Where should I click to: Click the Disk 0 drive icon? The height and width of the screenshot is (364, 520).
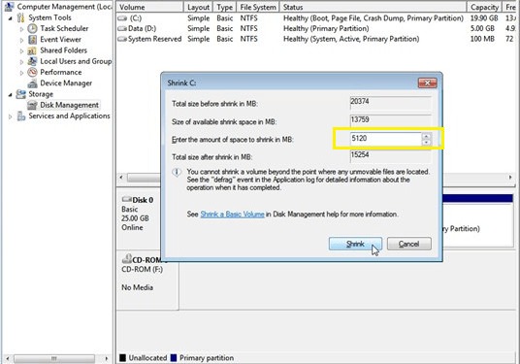pyautogui.click(x=127, y=199)
